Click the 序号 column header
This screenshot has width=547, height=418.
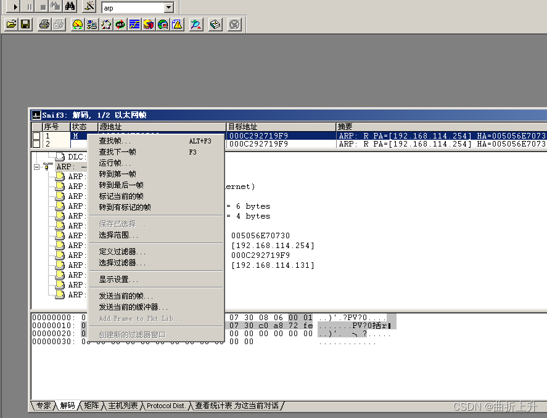pos(56,127)
